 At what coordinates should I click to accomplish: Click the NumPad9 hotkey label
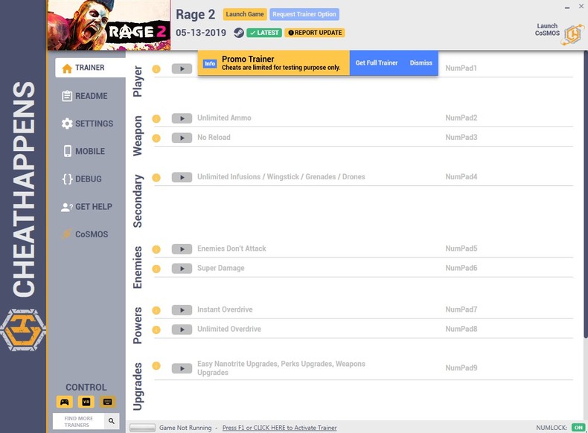coord(461,368)
